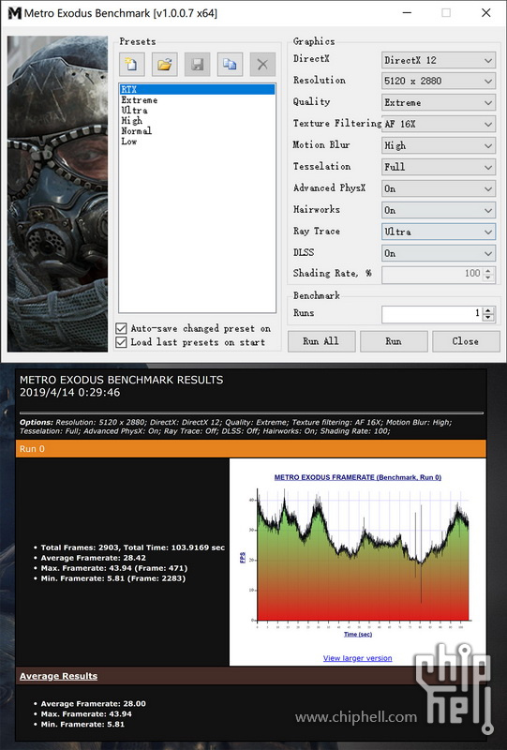The height and width of the screenshot is (750, 507).
Task: Toggle Auto-save changed preset checkbox
Action: (x=122, y=328)
